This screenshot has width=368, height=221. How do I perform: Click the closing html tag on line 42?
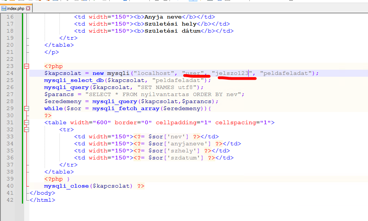coord(42,200)
